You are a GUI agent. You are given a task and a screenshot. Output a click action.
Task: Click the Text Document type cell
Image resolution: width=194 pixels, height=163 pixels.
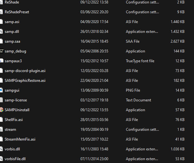pyautogui.click(x=138, y=100)
